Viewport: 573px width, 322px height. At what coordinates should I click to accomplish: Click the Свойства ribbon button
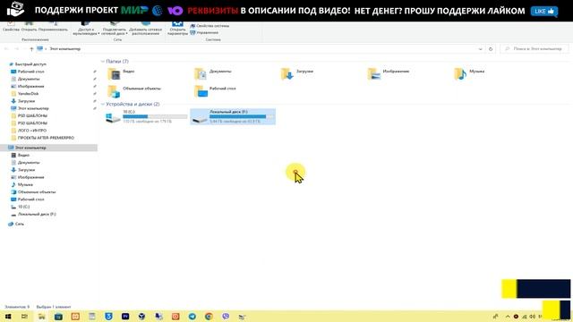click(x=11, y=26)
